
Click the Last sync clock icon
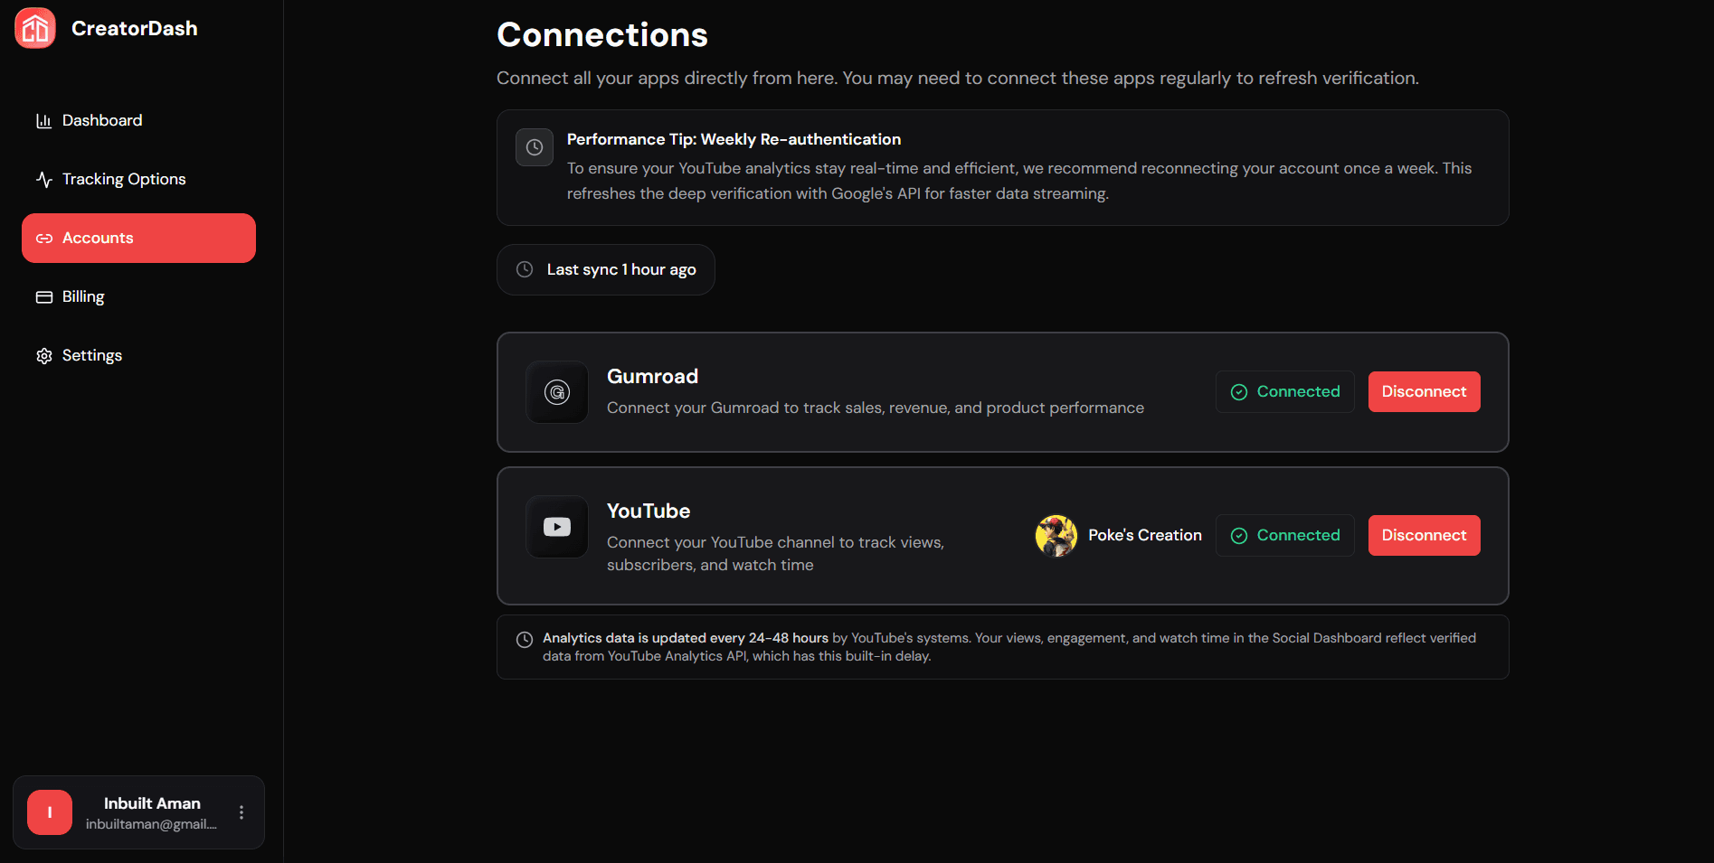click(525, 269)
